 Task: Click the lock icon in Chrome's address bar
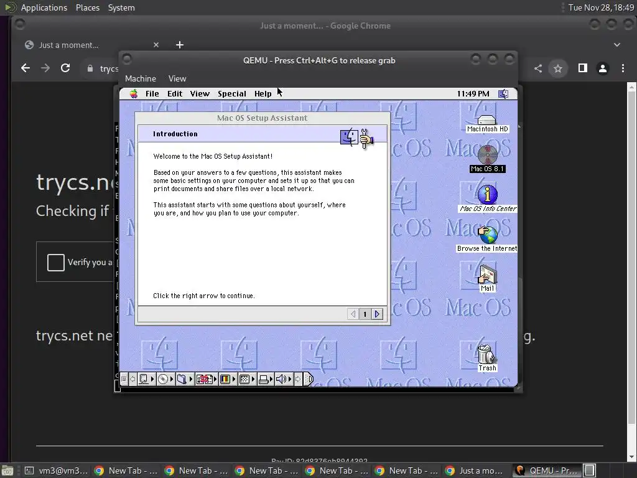pyautogui.click(x=90, y=68)
